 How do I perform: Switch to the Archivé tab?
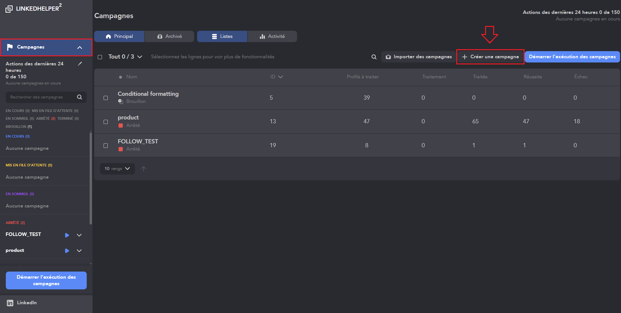pyautogui.click(x=169, y=37)
